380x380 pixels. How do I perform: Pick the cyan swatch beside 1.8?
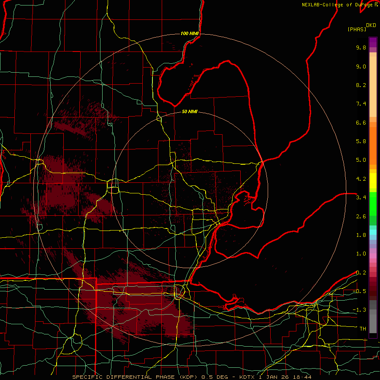coord(373,232)
